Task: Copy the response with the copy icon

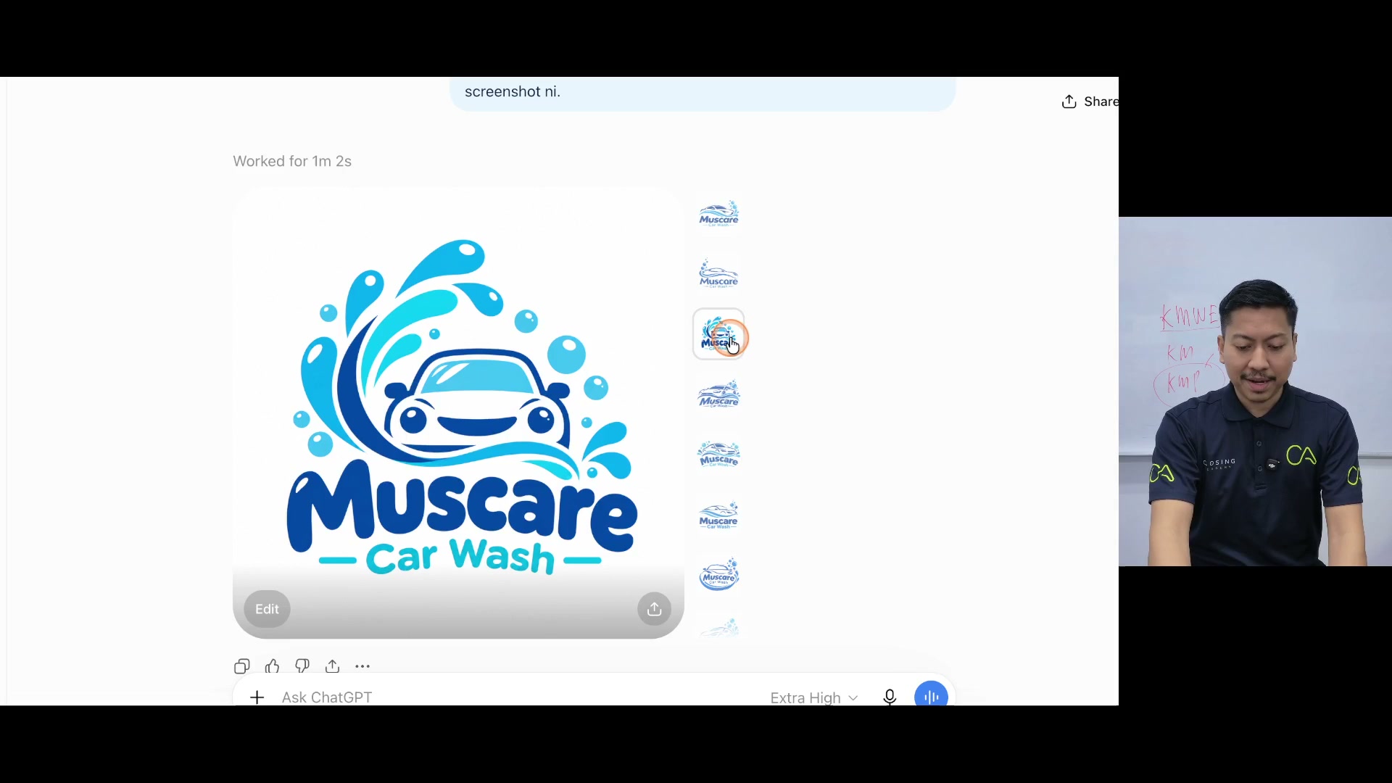Action: [242, 666]
